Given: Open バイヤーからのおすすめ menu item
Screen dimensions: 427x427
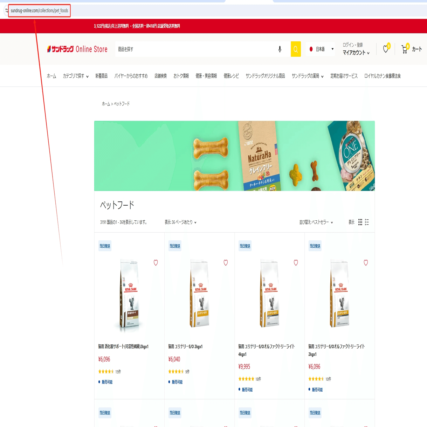Looking at the screenshot, I should 131,76.
